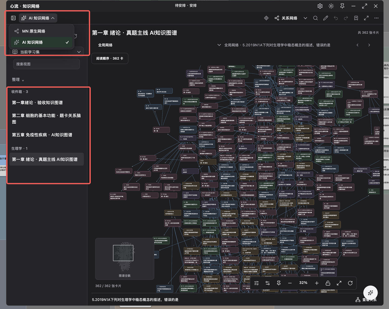
Task: Collapse the AI 知识网络 dropdown
Action: [38, 18]
